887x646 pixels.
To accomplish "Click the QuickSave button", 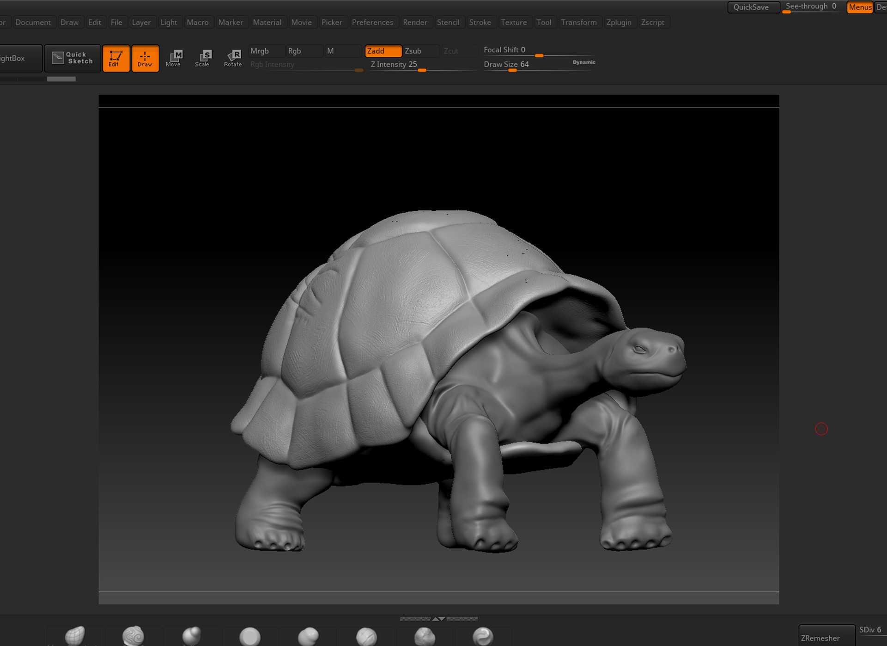I will [x=753, y=7].
